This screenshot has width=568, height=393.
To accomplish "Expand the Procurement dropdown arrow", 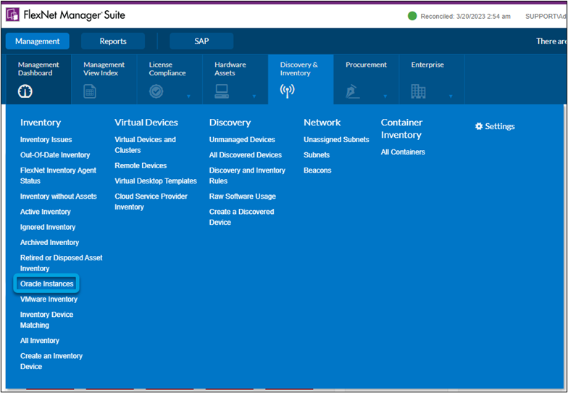I will [385, 96].
